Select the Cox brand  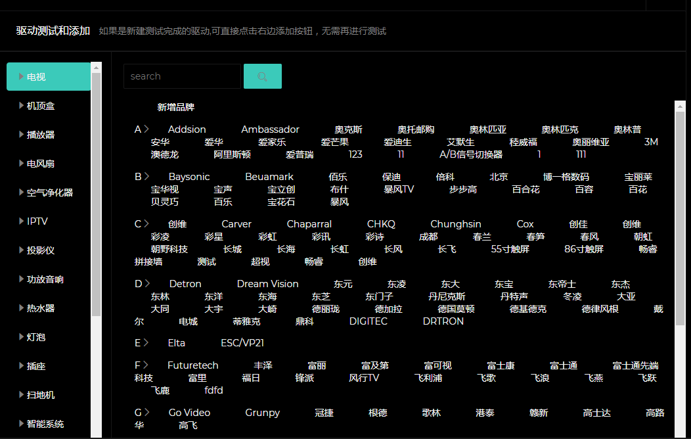[525, 224]
